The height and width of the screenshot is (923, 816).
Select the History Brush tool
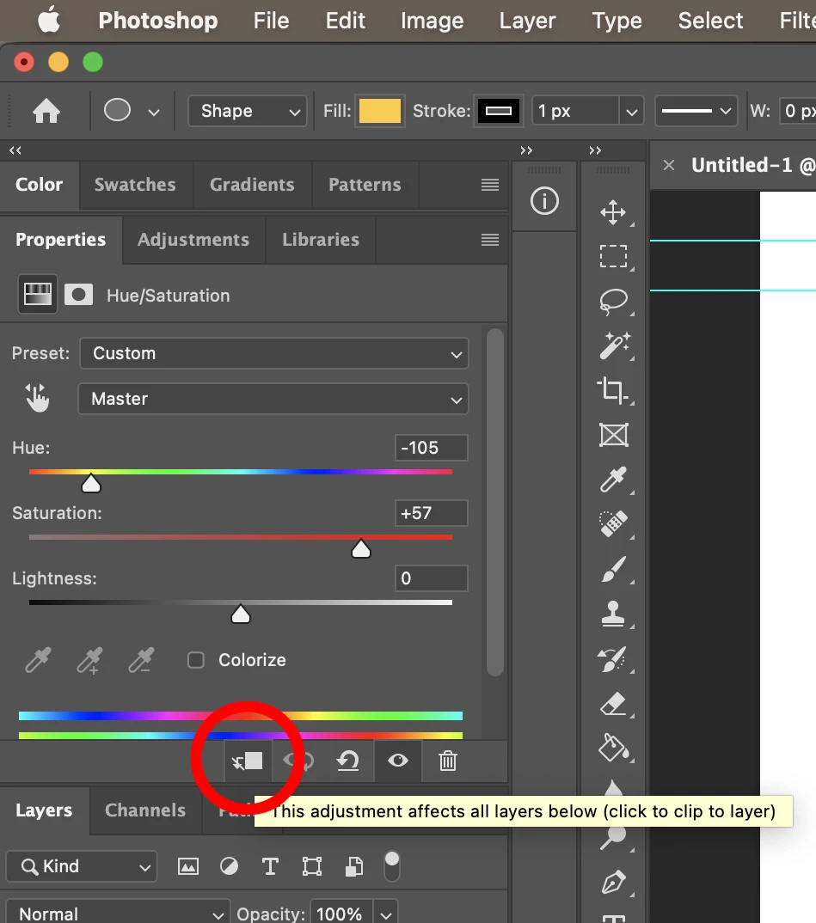(x=612, y=658)
